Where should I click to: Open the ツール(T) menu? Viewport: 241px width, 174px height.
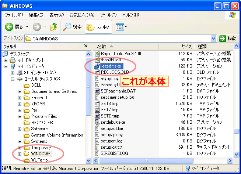(x=108, y=15)
